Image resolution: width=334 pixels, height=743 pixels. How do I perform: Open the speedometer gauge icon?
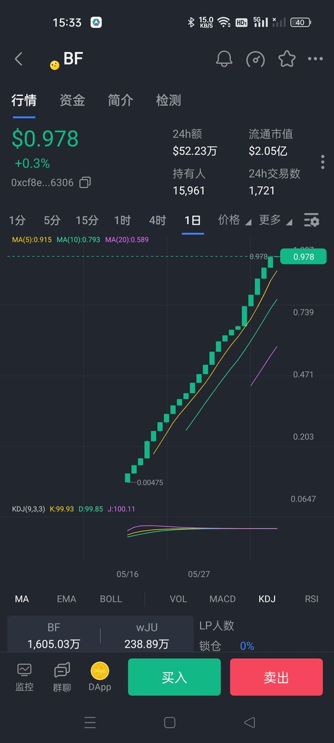click(x=255, y=59)
